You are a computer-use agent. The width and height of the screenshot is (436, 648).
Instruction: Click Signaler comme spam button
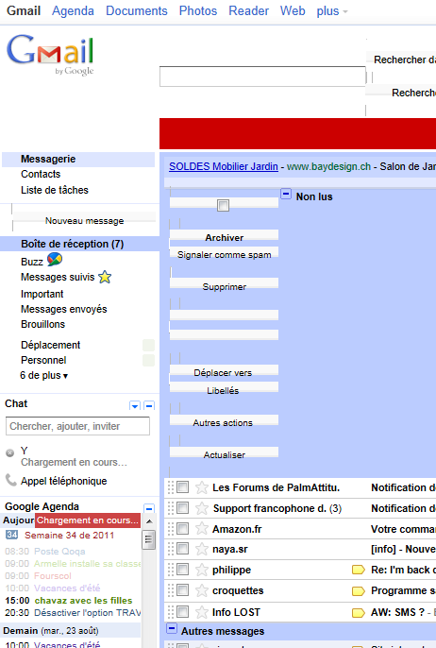pos(224,255)
